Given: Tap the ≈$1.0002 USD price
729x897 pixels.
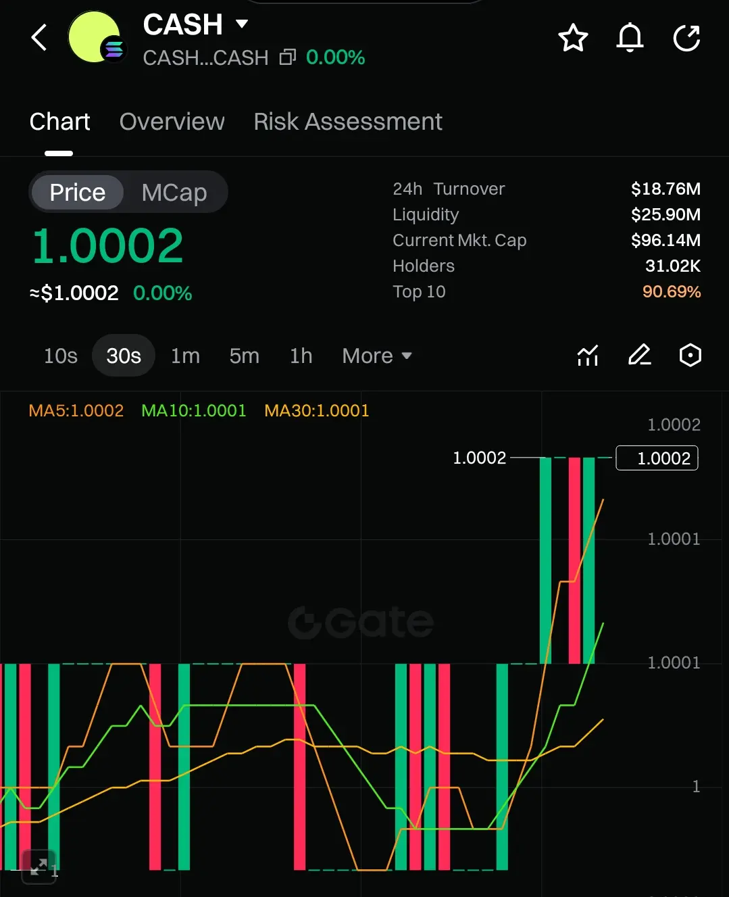Looking at the screenshot, I should [x=74, y=293].
